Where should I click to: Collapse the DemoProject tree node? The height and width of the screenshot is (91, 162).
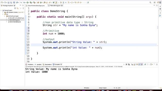click(x=1, y=10)
